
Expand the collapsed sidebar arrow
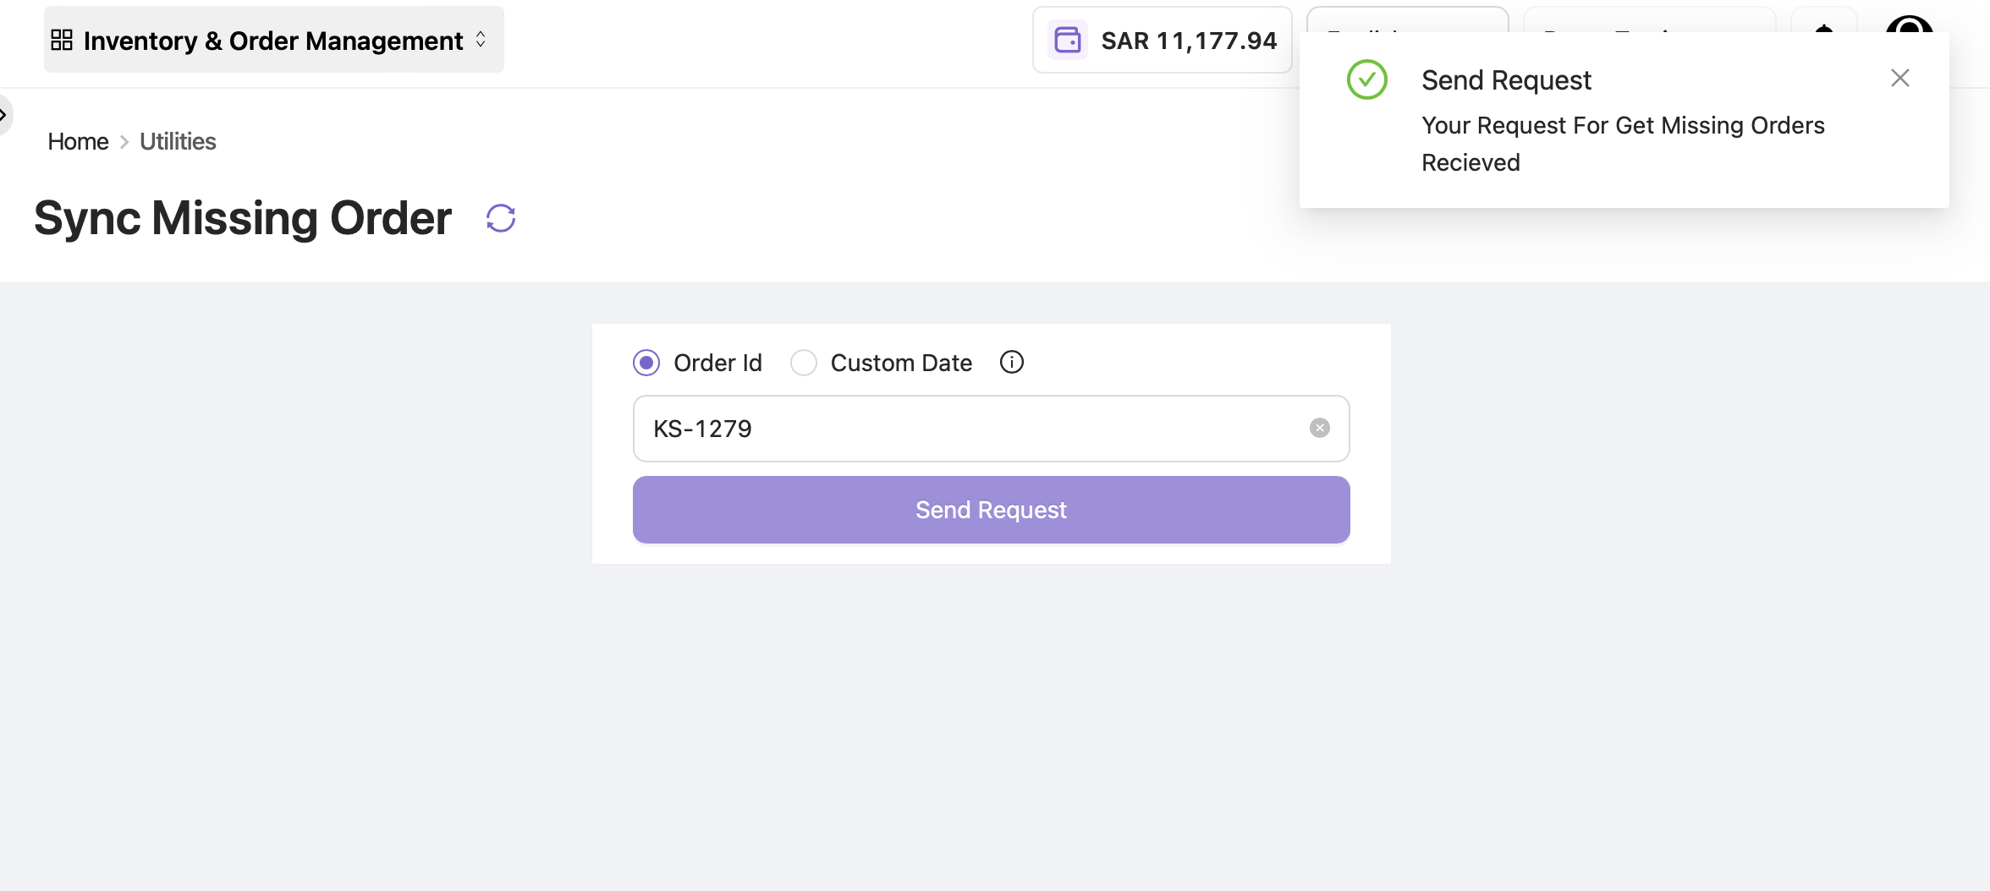[x=3, y=114]
